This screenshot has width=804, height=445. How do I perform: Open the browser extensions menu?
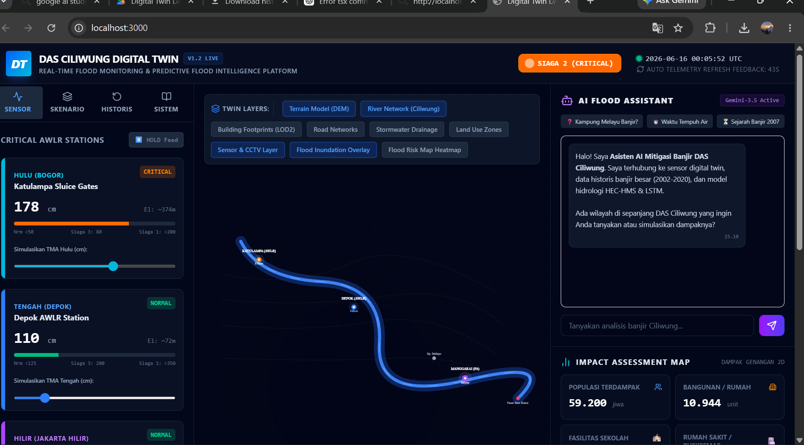click(710, 28)
